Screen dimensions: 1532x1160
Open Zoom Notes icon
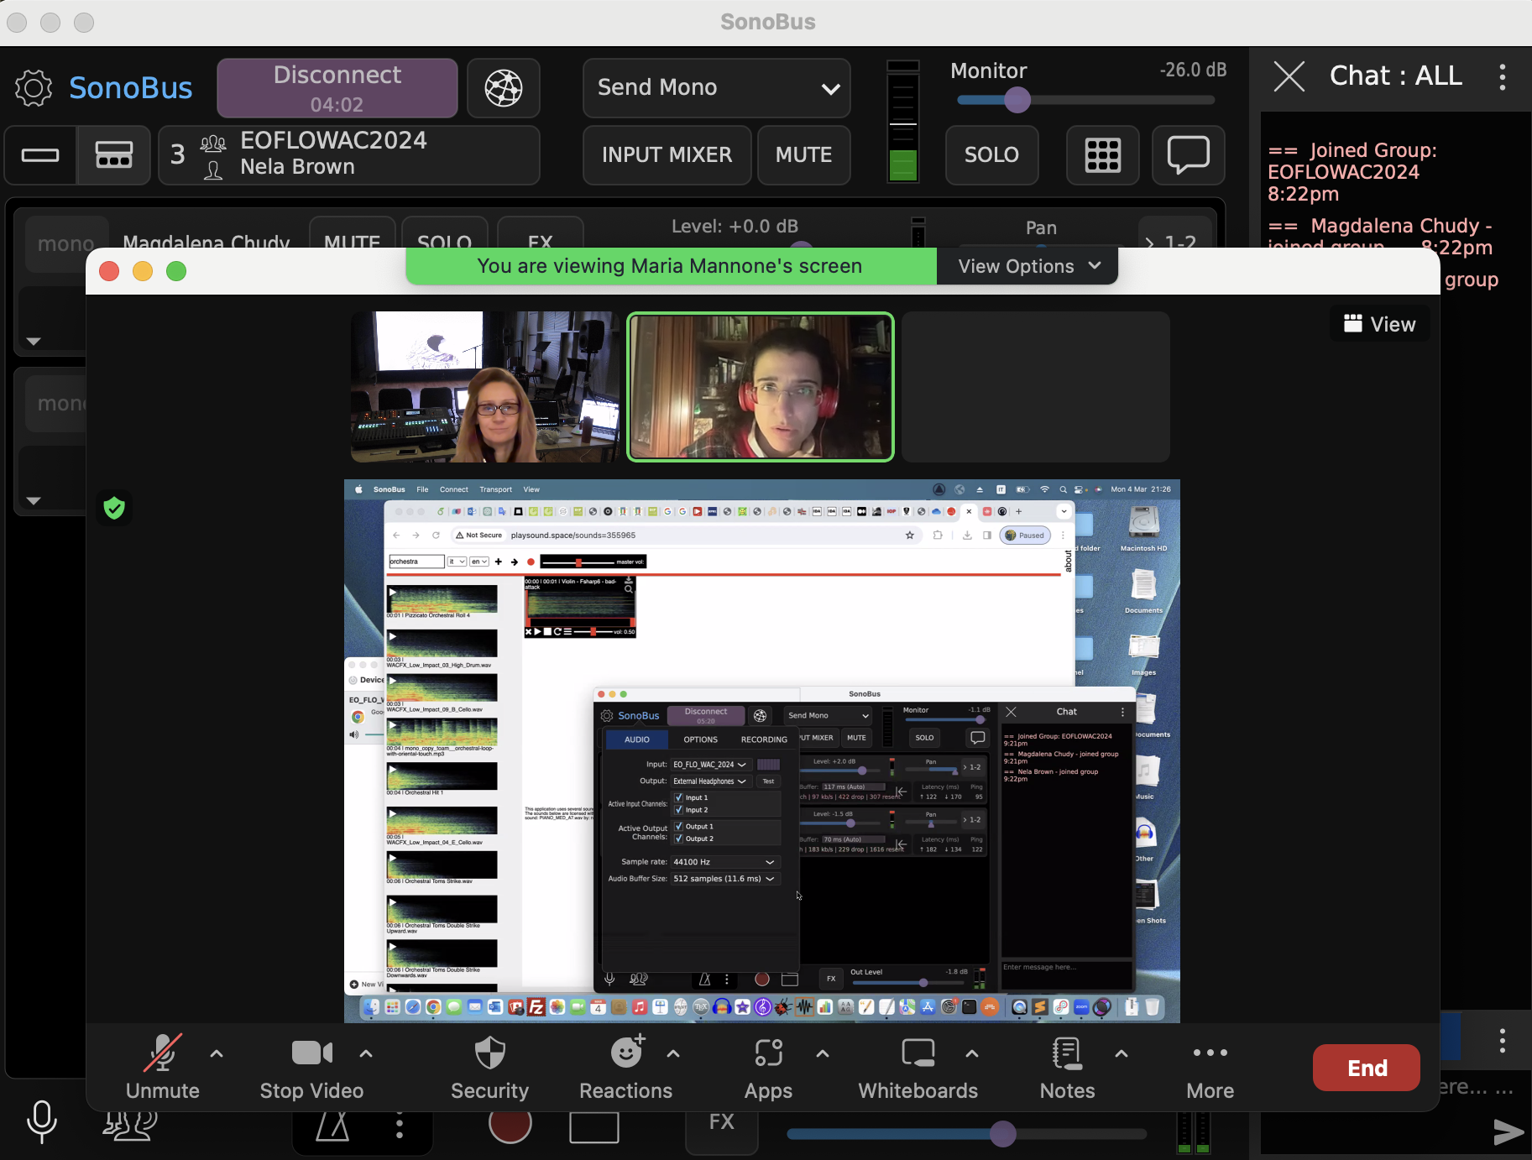pyautogui.click(x=1067, y=1053)
